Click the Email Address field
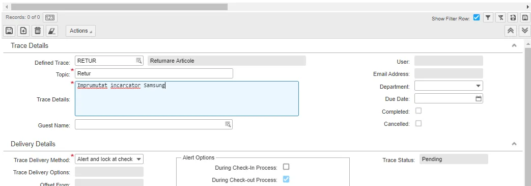531x186 pixels. tap(449, 73)
